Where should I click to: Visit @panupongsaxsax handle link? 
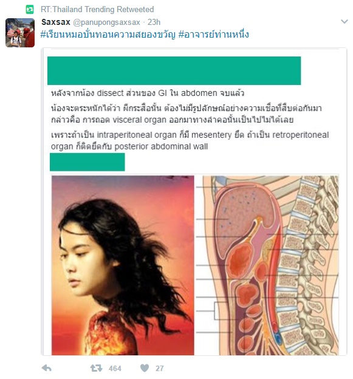[106, 22]
